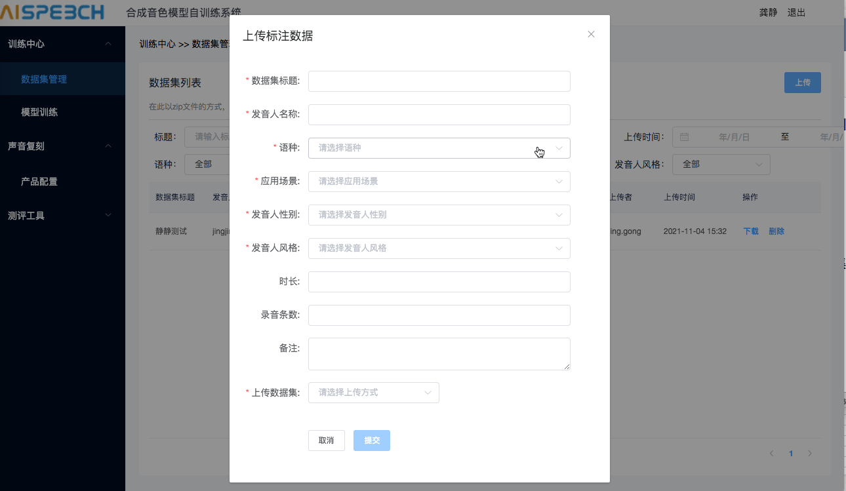Click the 数据集标题 input field
Image resolution: width=846 pixels, height=491 pixels.
pos(439,81)
